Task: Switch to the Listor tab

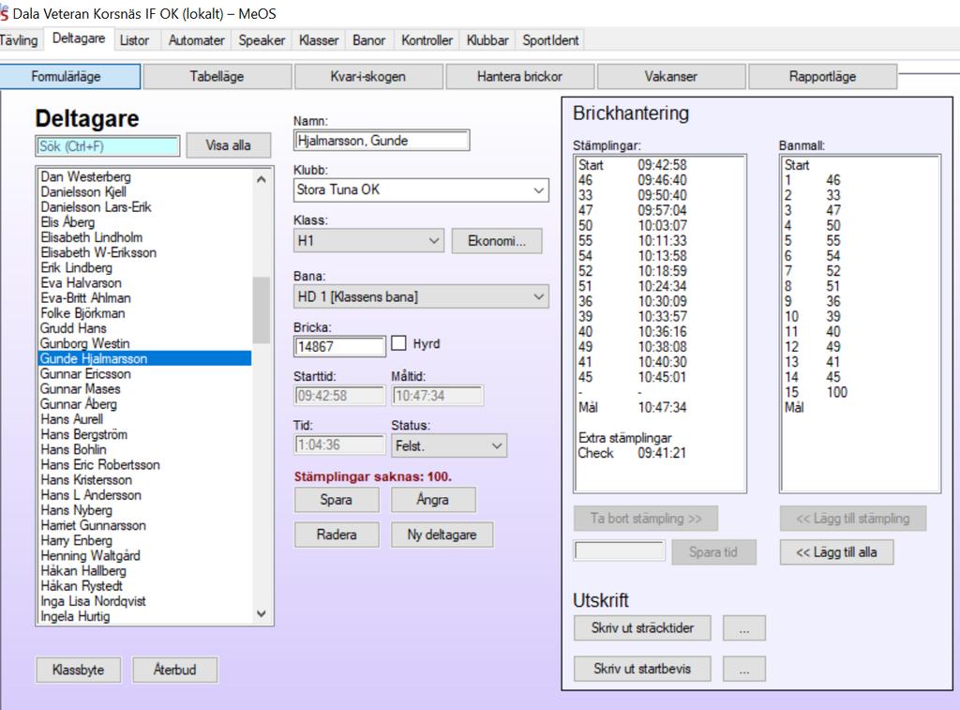Action: (x=134, y=40)
